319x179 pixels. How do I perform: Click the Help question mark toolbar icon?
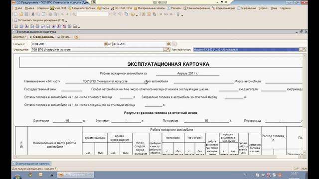pyautogui.click(x=133, y=14)
